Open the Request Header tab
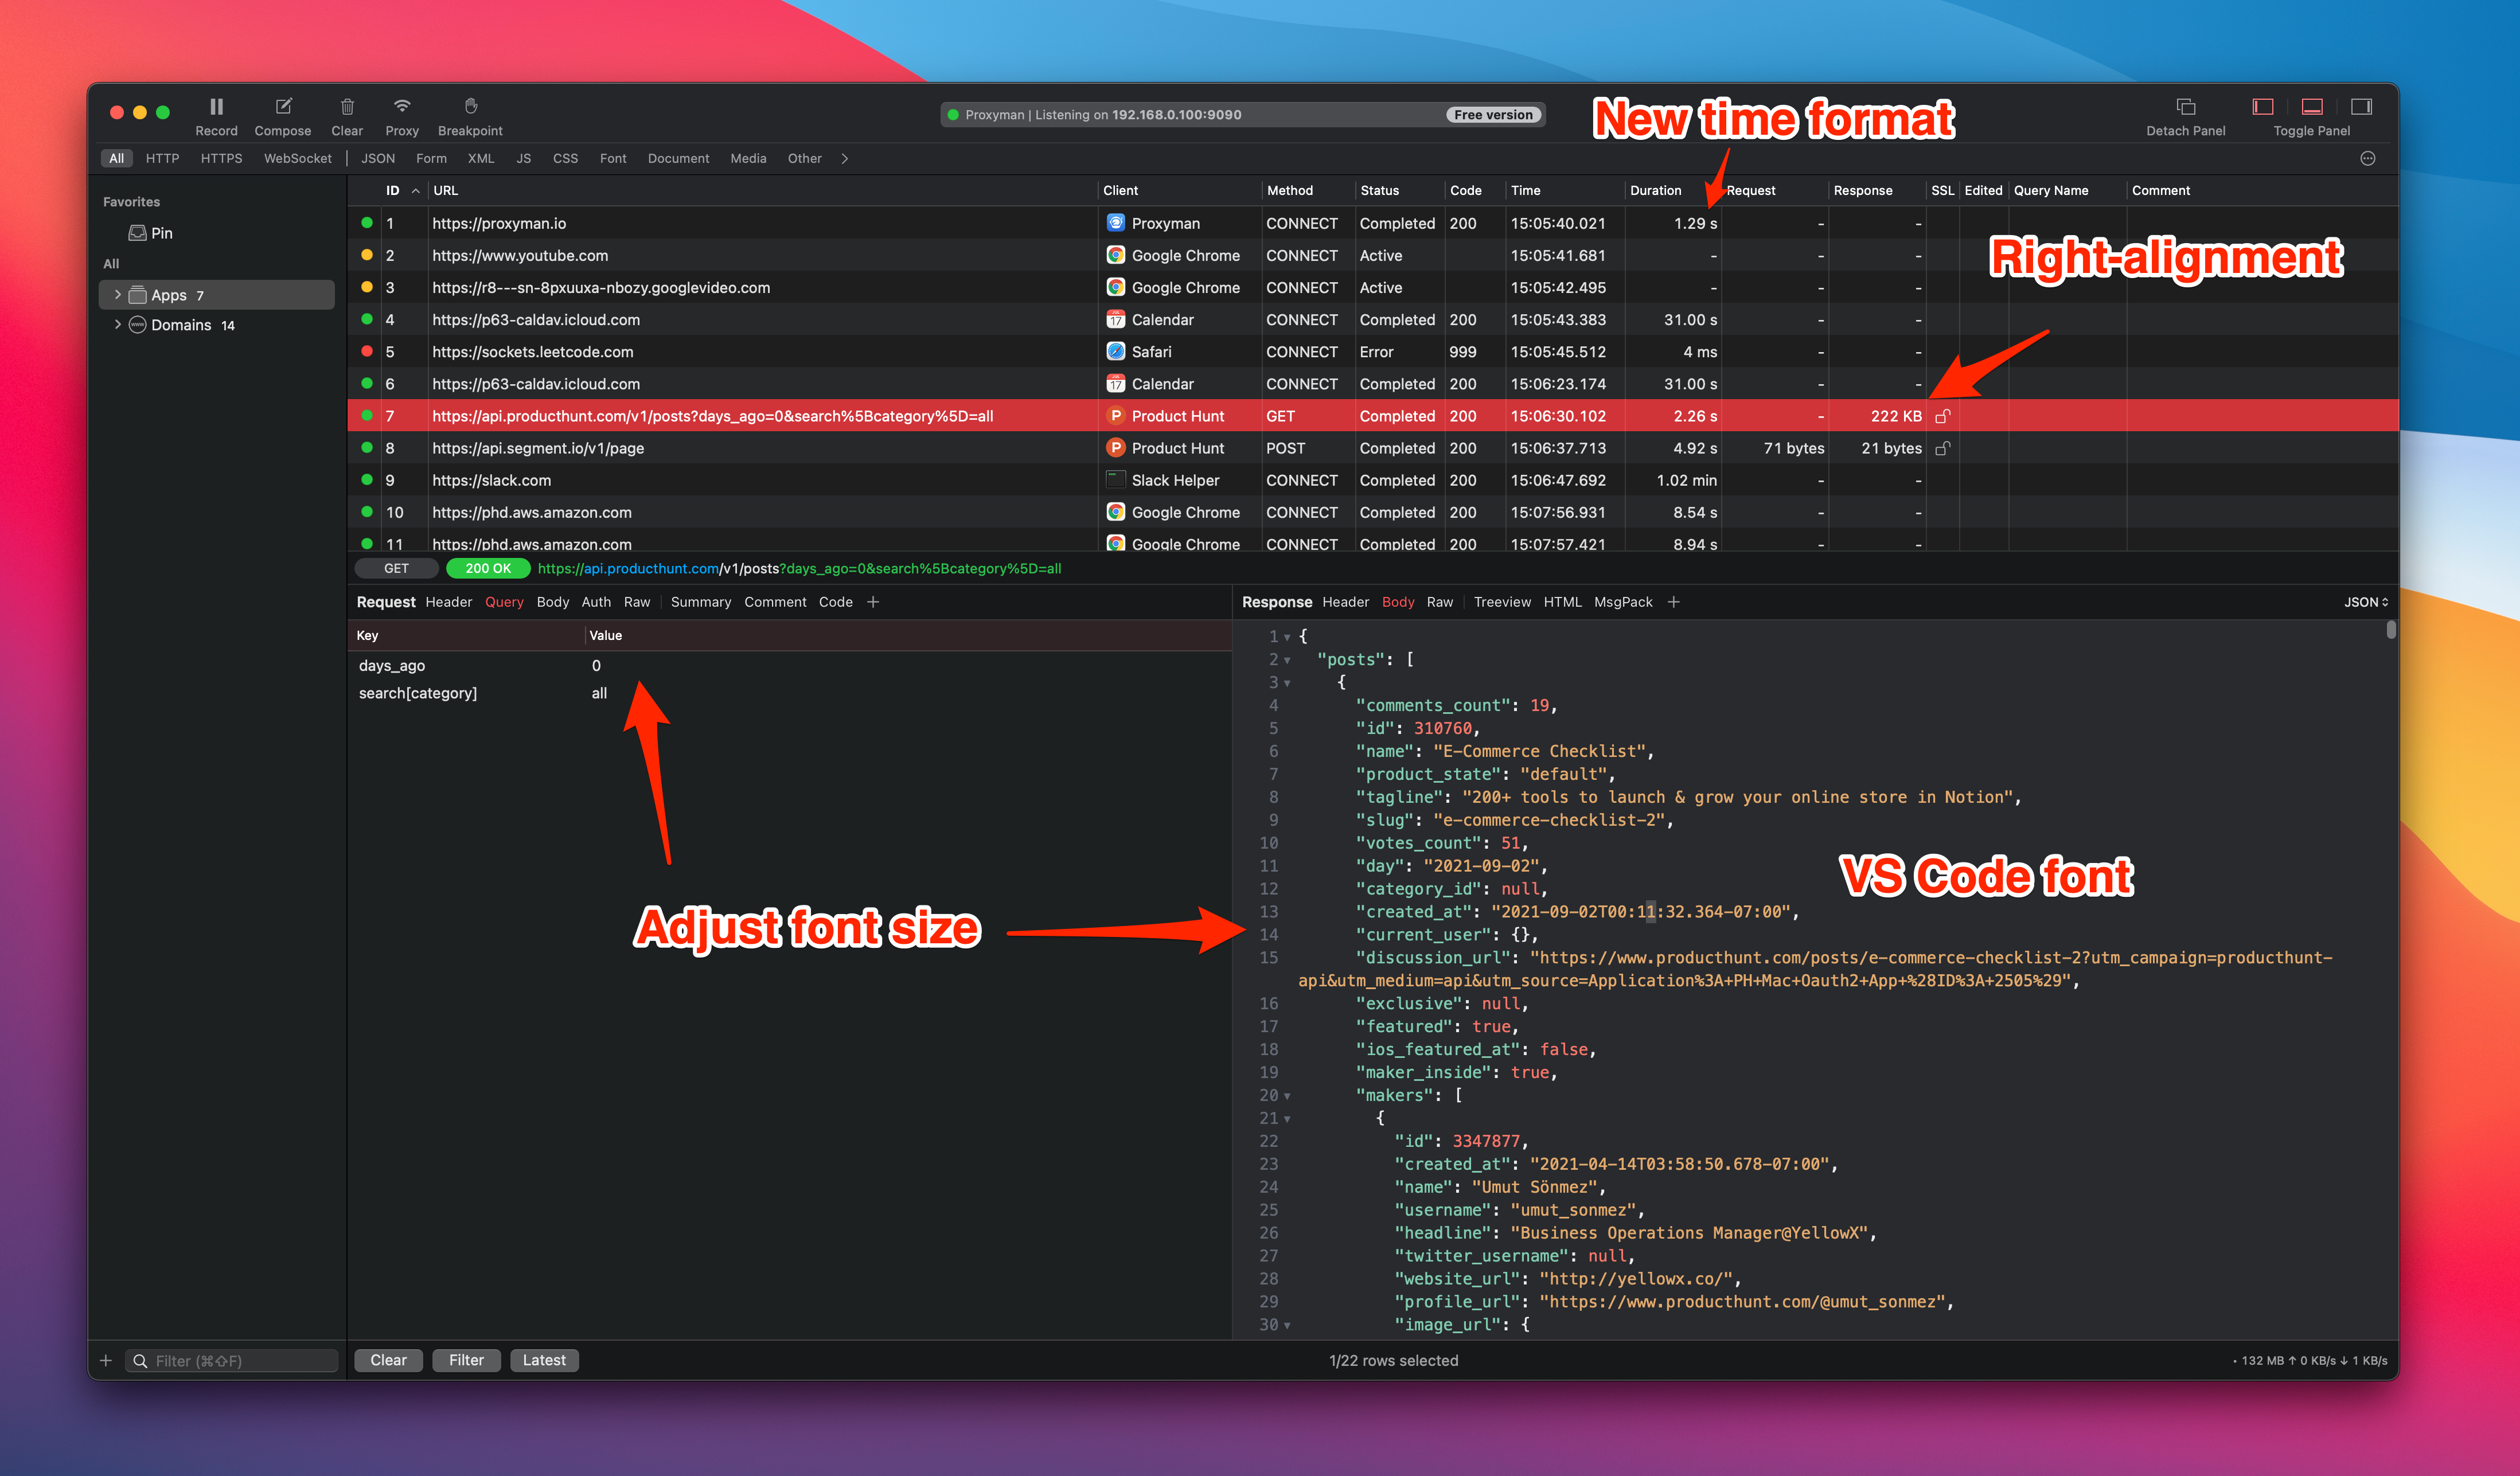The width and height of the screenshot is (2520, 1476). click(448, 602)
